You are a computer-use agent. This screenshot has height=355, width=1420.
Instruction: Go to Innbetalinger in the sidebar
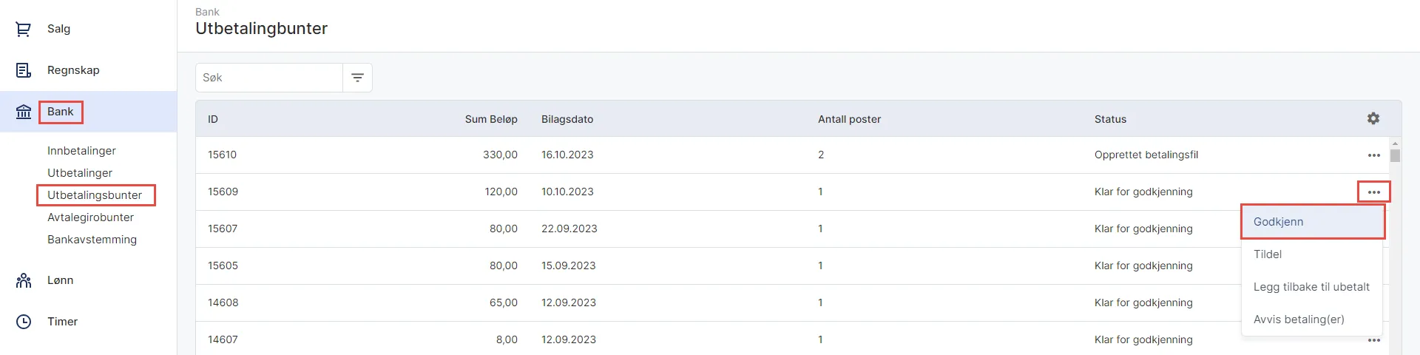pos(81,151)
